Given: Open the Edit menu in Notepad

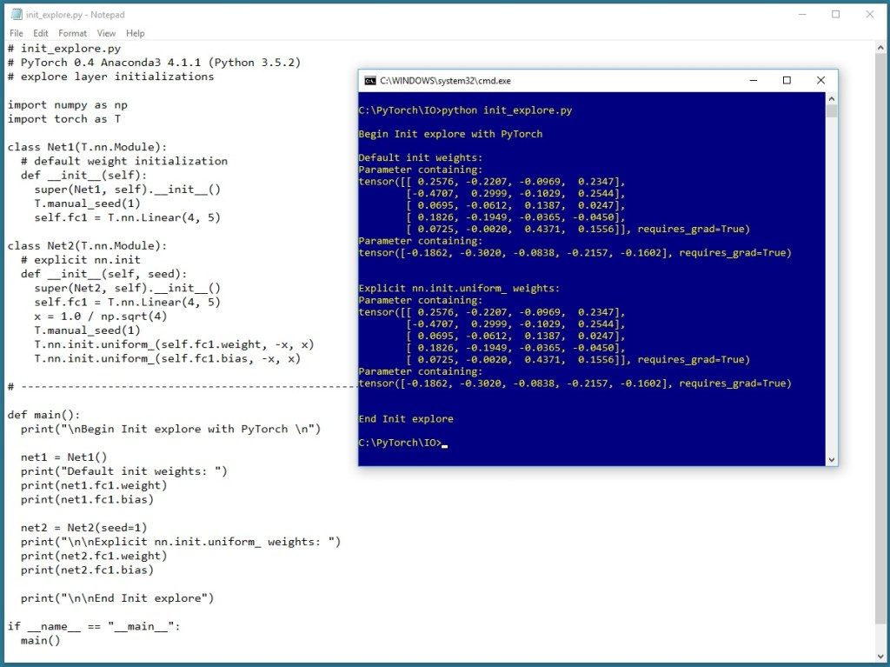Looking at the screenshot, I should pyautogui.click(x=40, y=33).
